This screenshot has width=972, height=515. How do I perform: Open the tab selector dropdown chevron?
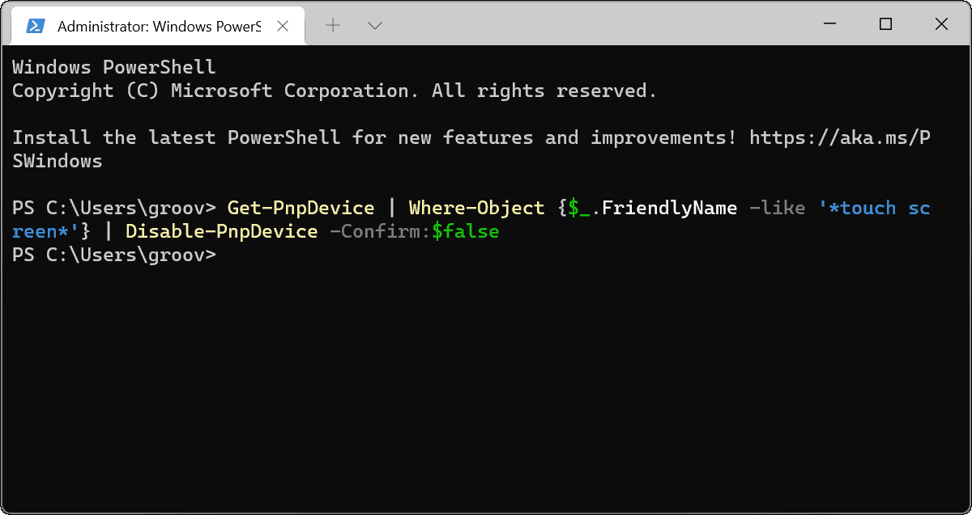pos(374,25)
